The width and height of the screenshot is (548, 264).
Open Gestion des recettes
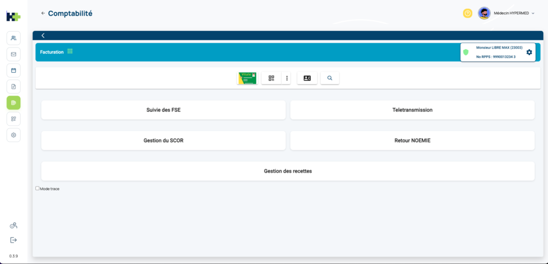[x=287, y=171]
